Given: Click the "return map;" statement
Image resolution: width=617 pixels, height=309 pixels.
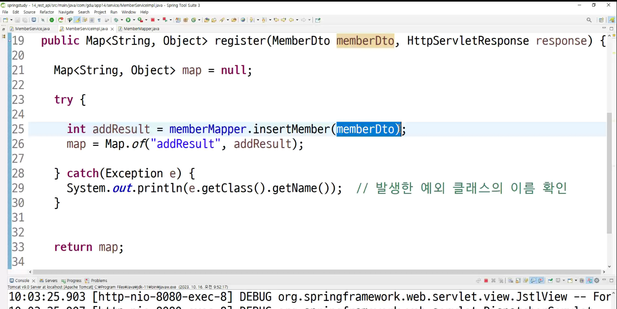Looking at the screenshot, I should coord(89,247).
